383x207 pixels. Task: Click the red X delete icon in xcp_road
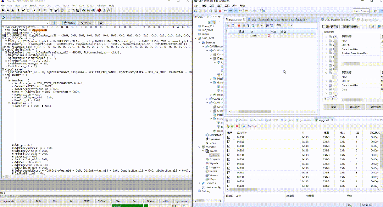pos(237,126)
